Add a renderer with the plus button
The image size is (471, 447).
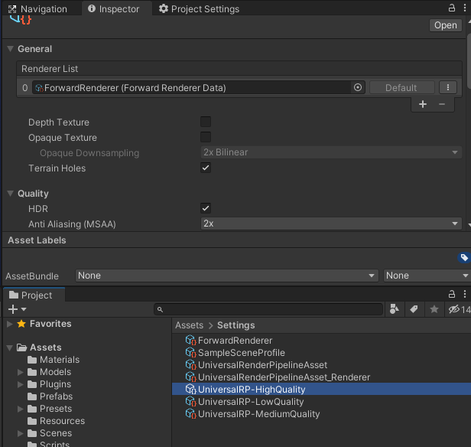[423, 105]
